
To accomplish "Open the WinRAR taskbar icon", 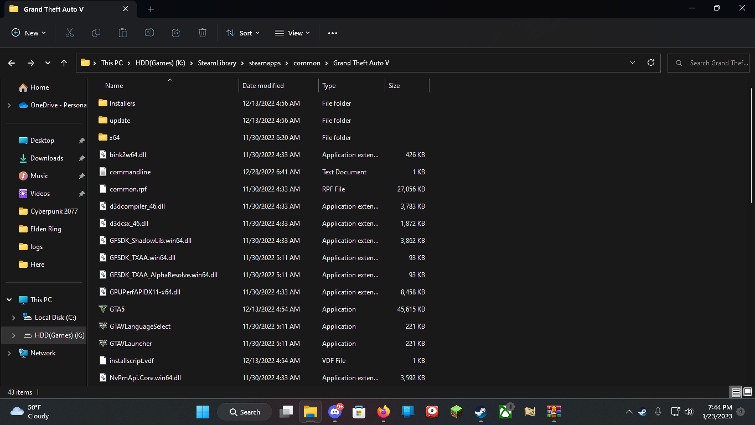I will pos(554,412).
